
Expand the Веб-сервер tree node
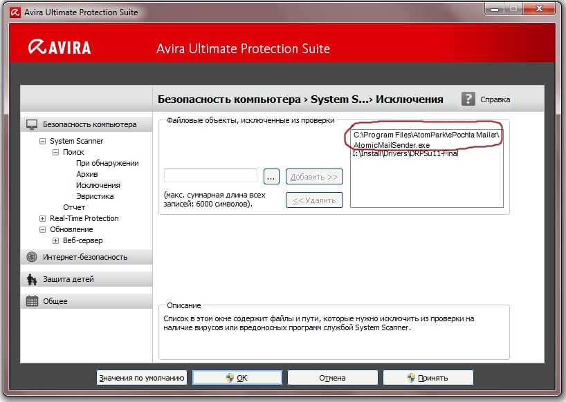[55, 240]
